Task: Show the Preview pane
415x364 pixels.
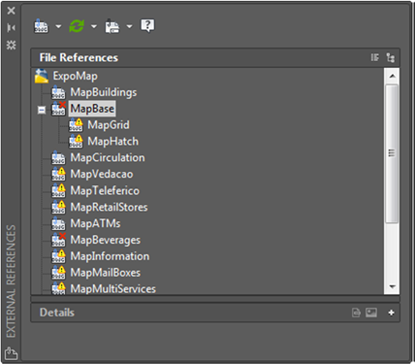Action: 371,313
